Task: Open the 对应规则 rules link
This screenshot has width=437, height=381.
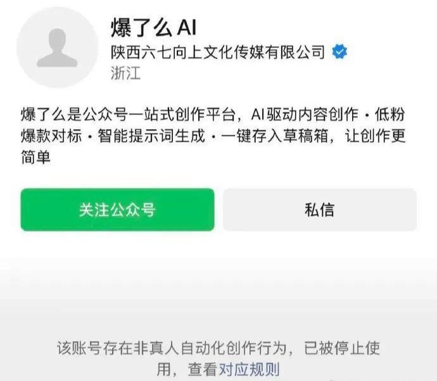Action: (249, 370)
